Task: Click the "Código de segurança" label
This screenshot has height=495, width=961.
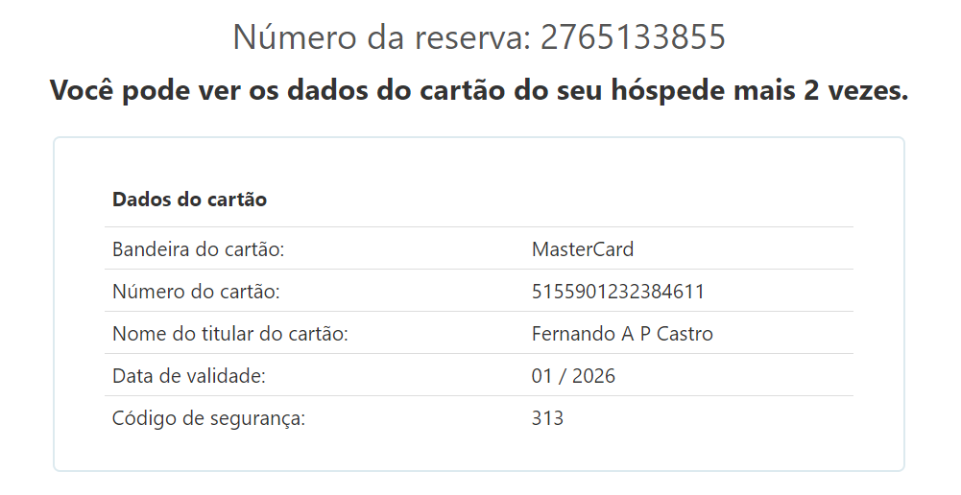Action: point(208,418)
